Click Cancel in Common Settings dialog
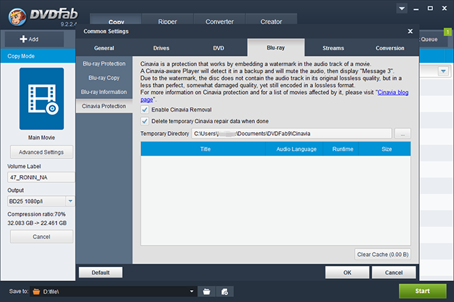 click(x=393, y=273)
